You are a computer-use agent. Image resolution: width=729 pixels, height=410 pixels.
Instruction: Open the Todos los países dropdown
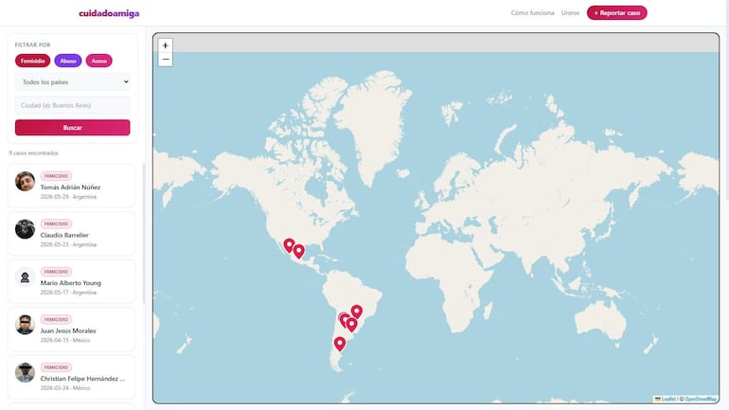pyautogui.click(x=73, y=81)
